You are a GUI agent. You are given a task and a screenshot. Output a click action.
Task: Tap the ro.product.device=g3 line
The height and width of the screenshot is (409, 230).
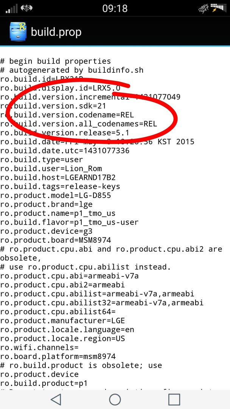point(46,231)
